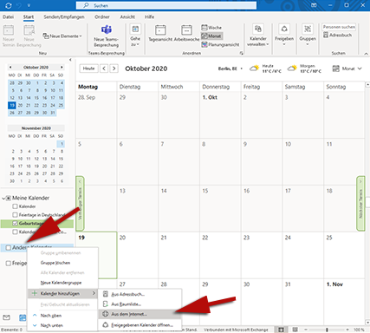Screen dimensions: 370x333
Task: Open Planungsansicht view
Action: click(220, 44)
